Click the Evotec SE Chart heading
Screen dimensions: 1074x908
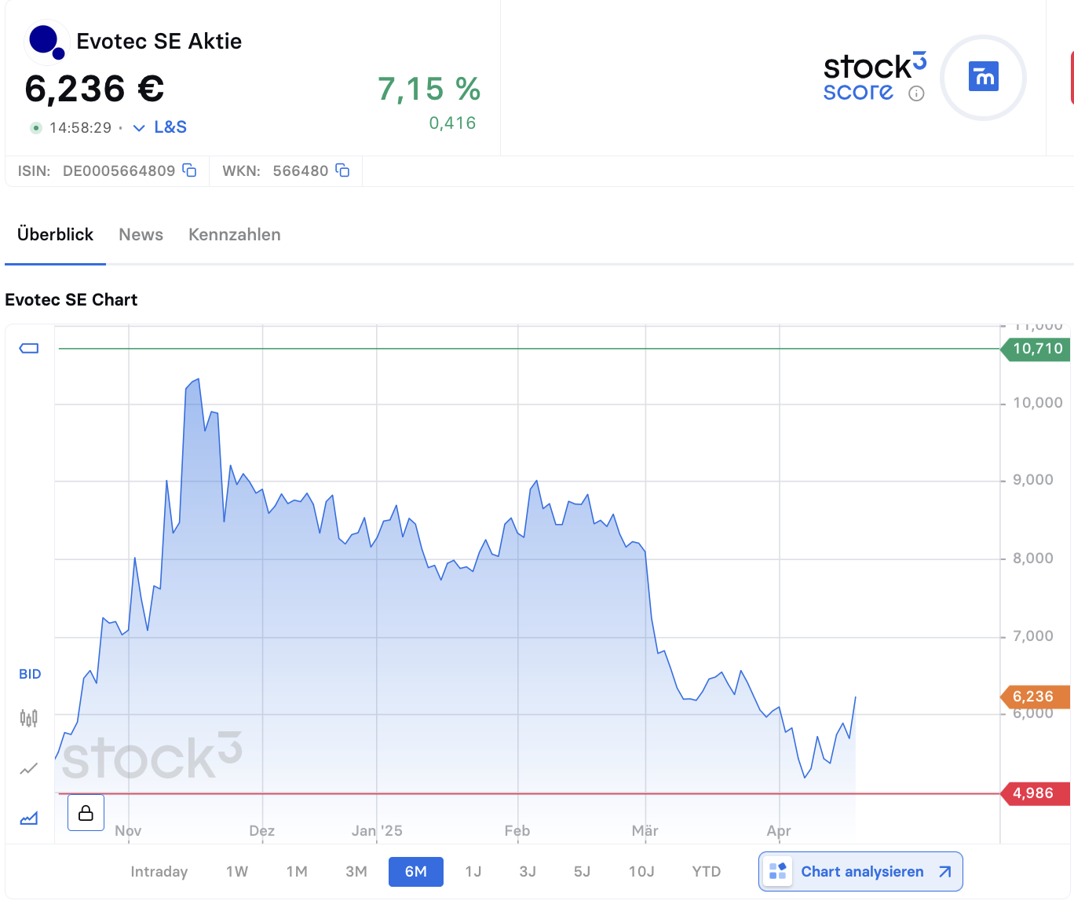click(71, 299)
